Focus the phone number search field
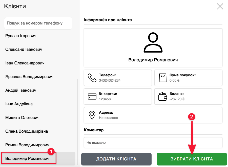Image resolution: width=228 pixels, height=167 pixels. pyautogui.click(x=38, y=23)
